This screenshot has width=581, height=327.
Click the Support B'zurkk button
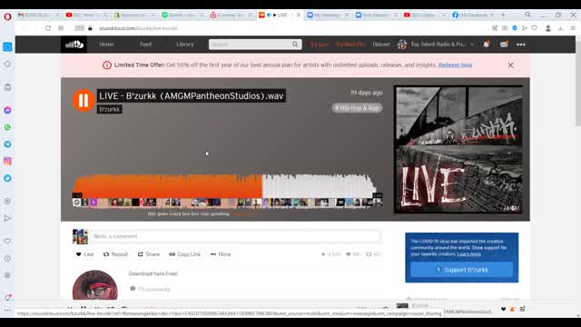pyautogui.click(x=462, y=270)
